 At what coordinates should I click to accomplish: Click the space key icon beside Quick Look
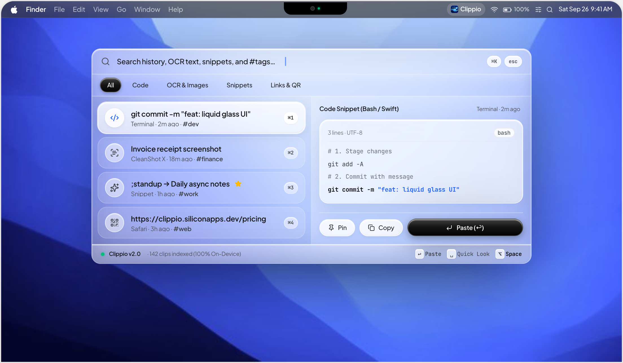tap(451, 254)
